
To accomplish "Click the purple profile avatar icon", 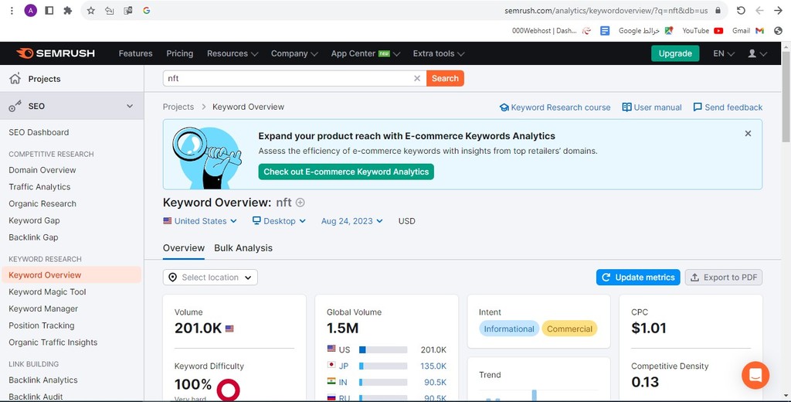I will point(31,10).
